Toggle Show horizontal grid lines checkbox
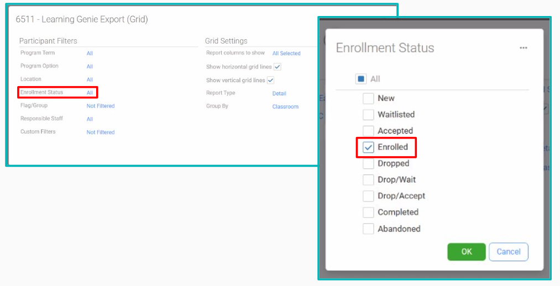 click(277, 67)
